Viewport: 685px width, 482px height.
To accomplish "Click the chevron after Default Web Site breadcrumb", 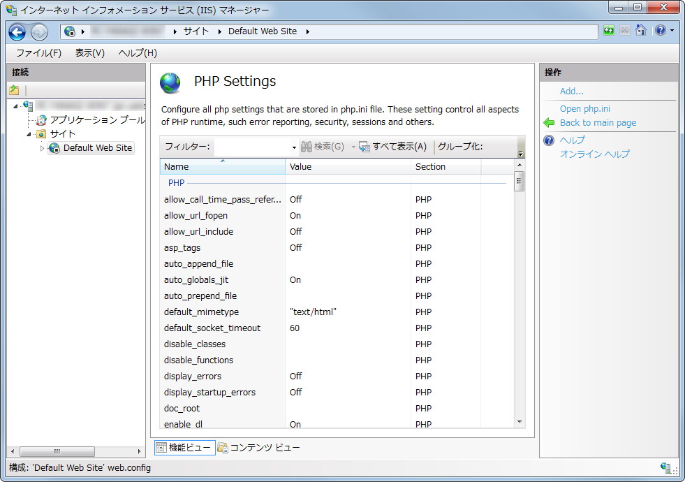I will 307,31.
